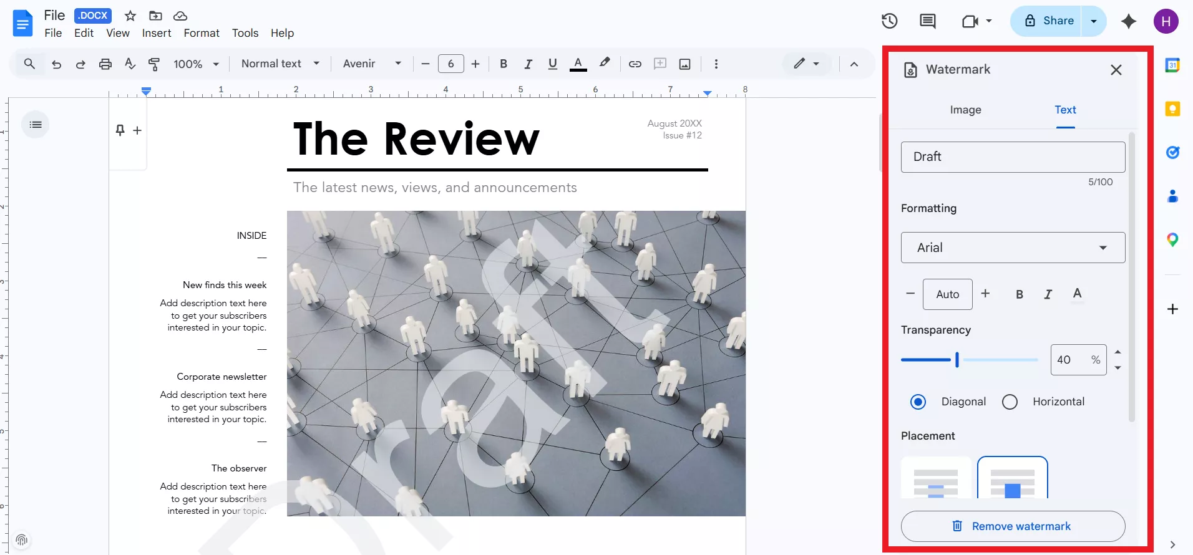
Task: Increase the document font size
Action: coord(475,64)
